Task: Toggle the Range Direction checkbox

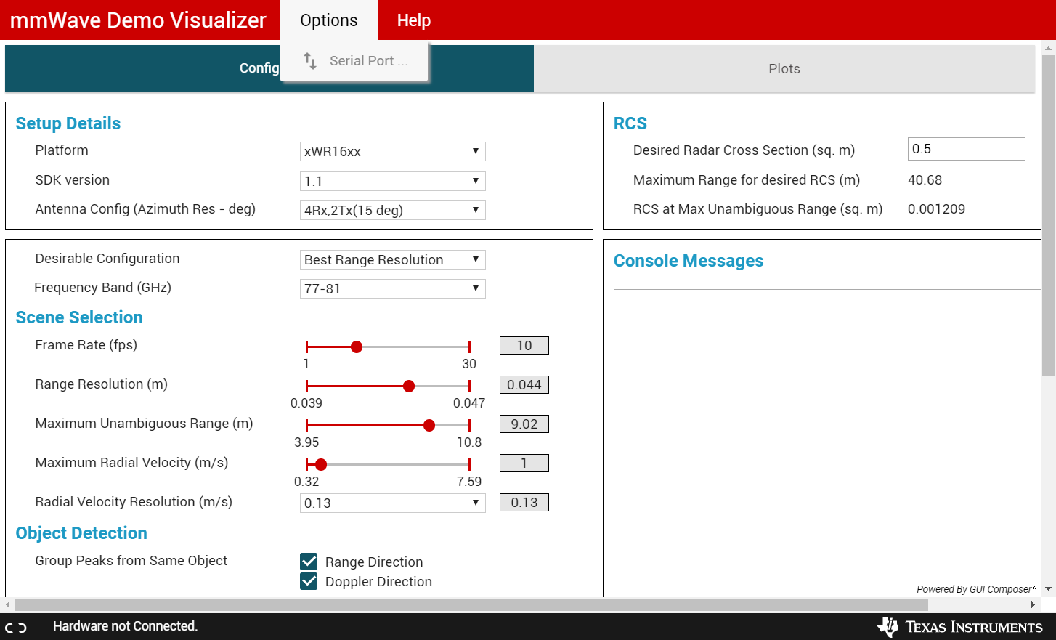Action: pyautogui.click(x=309, y=562)
